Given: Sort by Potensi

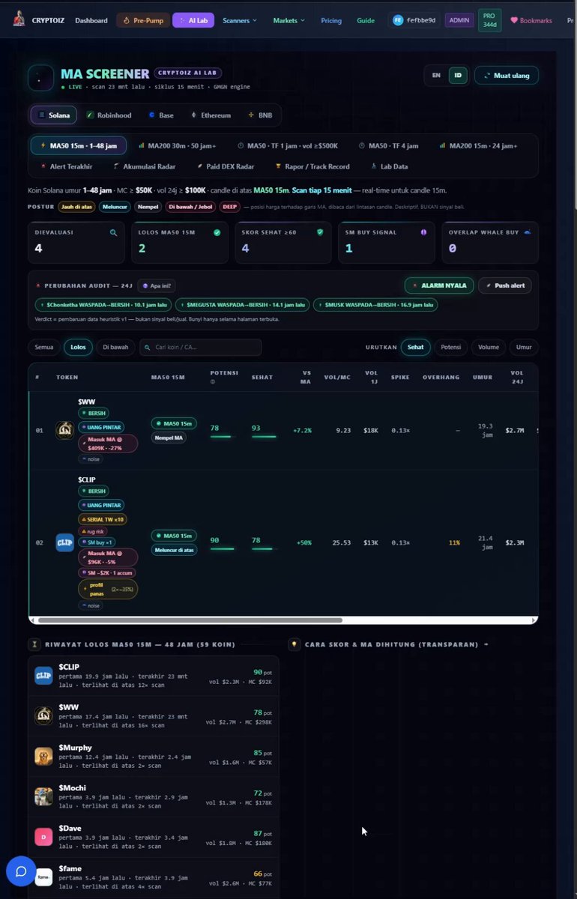Looking at the screenshot, I should tap(450, 347).
